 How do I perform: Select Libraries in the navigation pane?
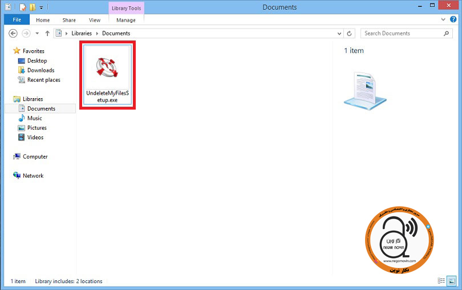[33, 99]
